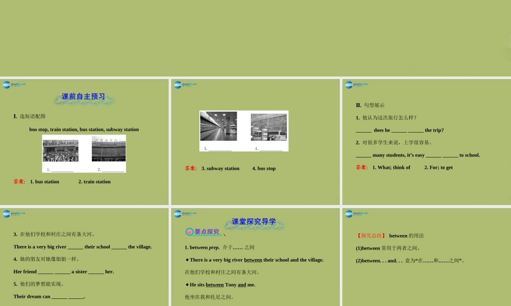Click the heading 'I. 选短语配图'
This screenshot has width=511, height=306.
(x=29, y=116)
